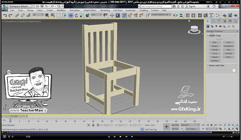Viewport: 241px width, 140px height.
Task: Open the Workspace: Default dropdown
Action: [20, 6]
